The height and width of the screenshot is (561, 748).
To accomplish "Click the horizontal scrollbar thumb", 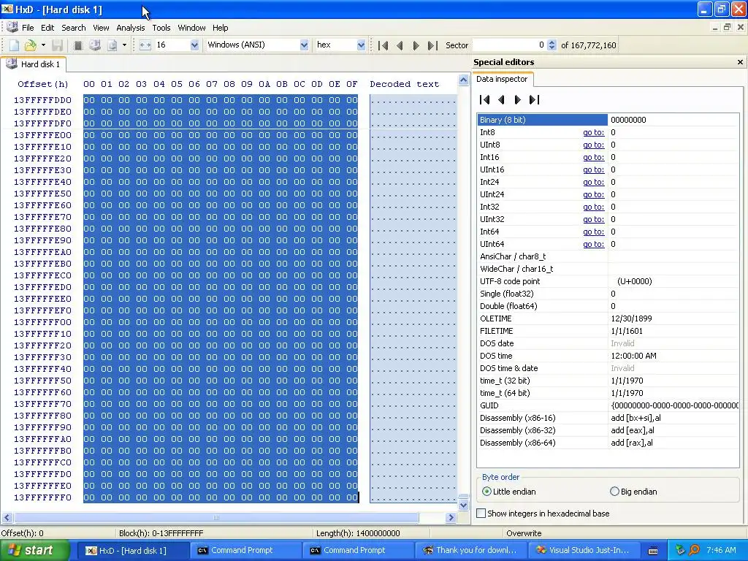I will coord(216,518).
